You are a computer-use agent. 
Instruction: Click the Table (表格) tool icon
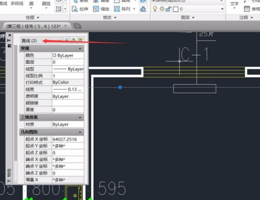(x=247, y=9)
